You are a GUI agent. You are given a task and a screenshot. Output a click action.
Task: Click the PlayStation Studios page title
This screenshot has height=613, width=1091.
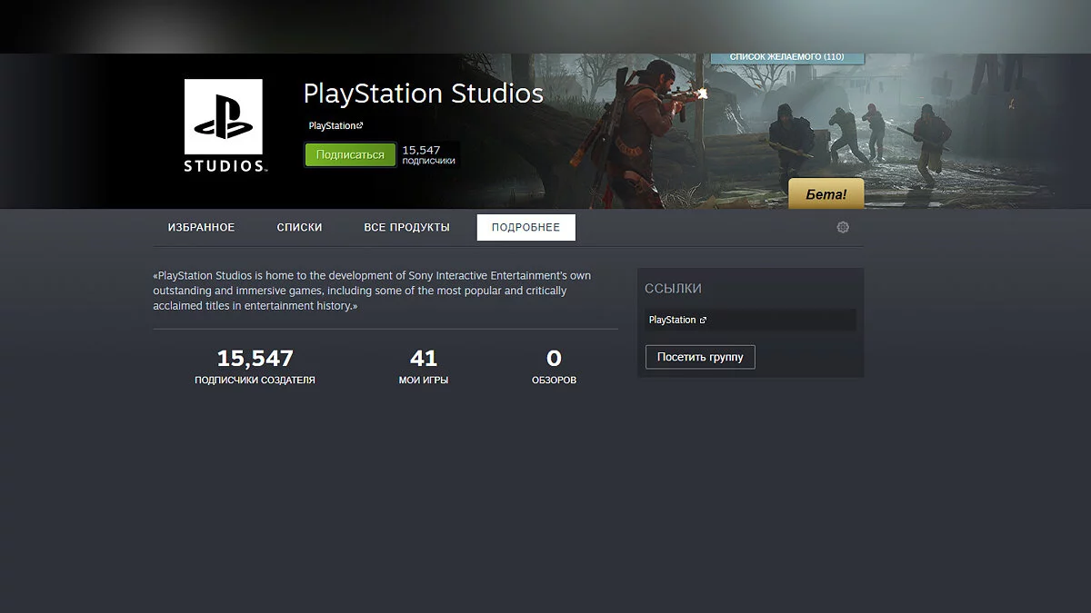point(423,94)
